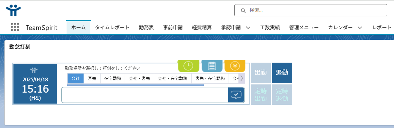Expand the 承認申請 dropdown chevron
394x128 pixels.
coord(248,28)
